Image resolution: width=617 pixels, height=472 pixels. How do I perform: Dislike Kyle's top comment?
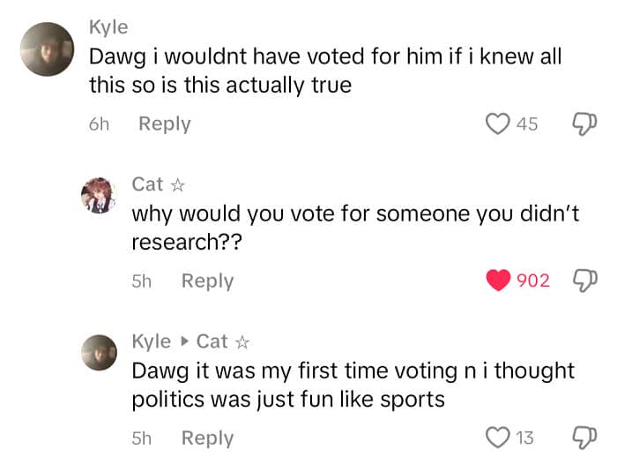pos(584,124)
